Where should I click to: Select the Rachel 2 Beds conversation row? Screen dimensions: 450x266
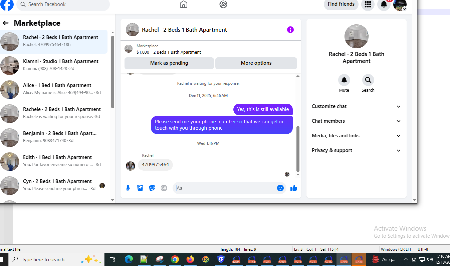pyautogui.click(x=54, y=41)
